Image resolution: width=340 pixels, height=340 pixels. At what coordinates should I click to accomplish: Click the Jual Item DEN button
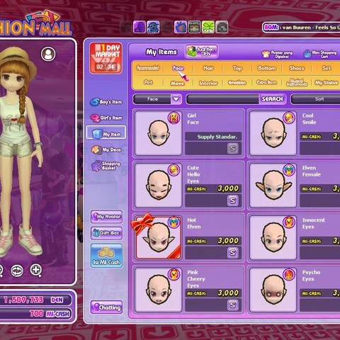tap(201, 51)
